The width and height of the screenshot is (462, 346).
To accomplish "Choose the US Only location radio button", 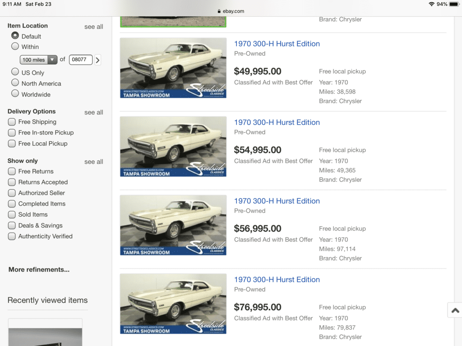I will (15, 72).
